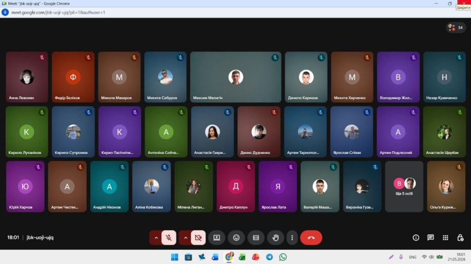The width and height of the screenshot is (471, 264).
Task: Click Ярослав Лата name label
Action: tap(274, 208)
